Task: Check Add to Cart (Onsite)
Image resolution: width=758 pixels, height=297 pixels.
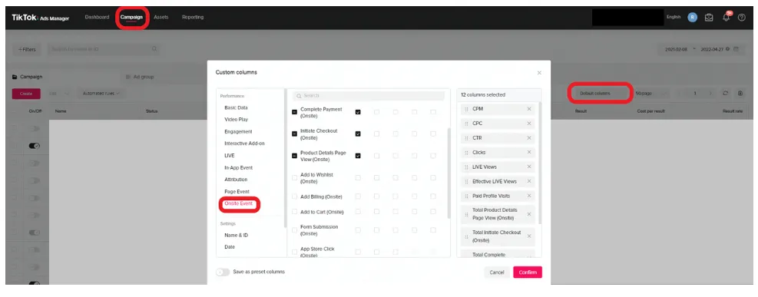Action: (x=294, y=212)
